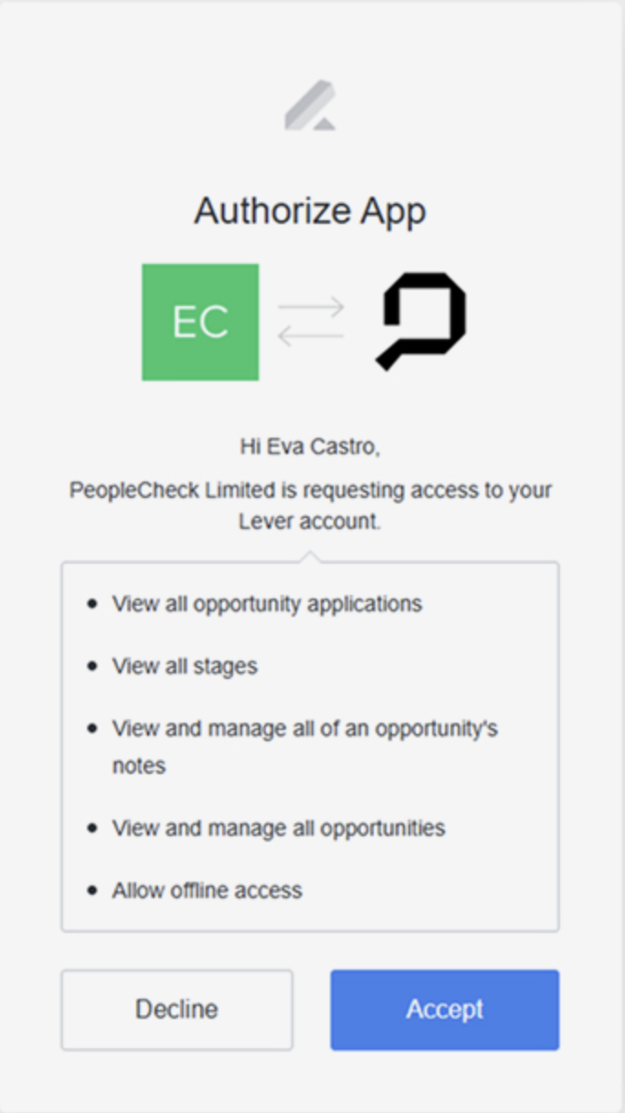Click the permissions box pointer notch
The height and width of the screenshot is (1113, 625).
310,556
